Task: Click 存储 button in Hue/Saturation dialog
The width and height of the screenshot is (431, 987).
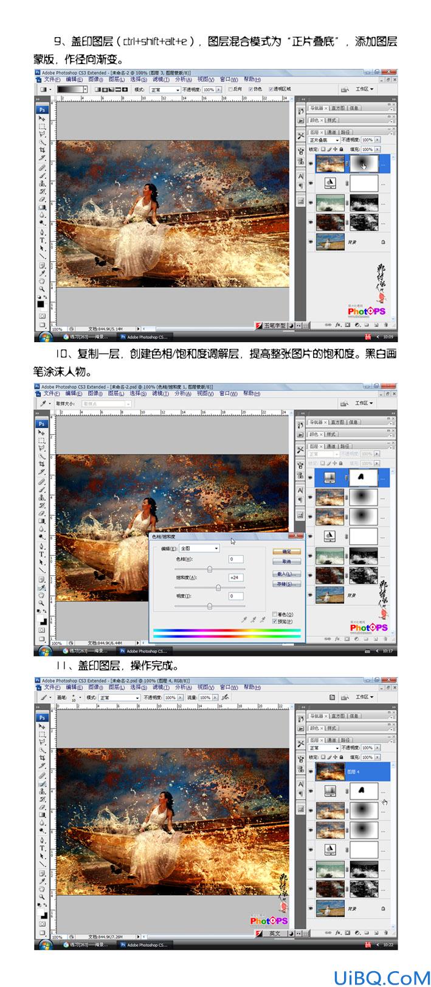Action: [287, 583]
